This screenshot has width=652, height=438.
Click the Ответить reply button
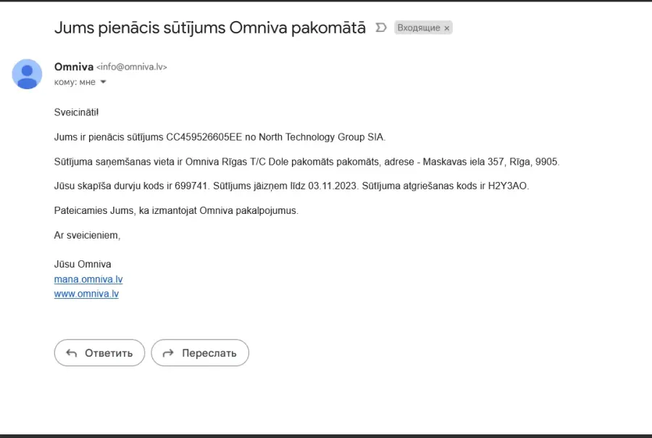click(x=99, y=352)
